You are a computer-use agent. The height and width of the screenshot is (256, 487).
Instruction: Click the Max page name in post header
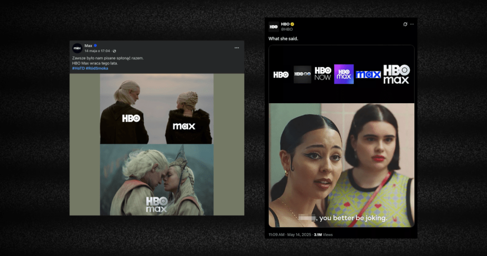tap(88, 46)
